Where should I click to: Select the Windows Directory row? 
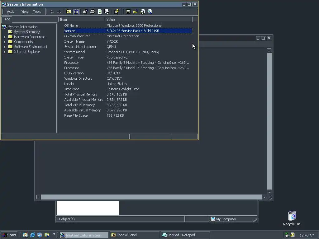pos(128,78)
